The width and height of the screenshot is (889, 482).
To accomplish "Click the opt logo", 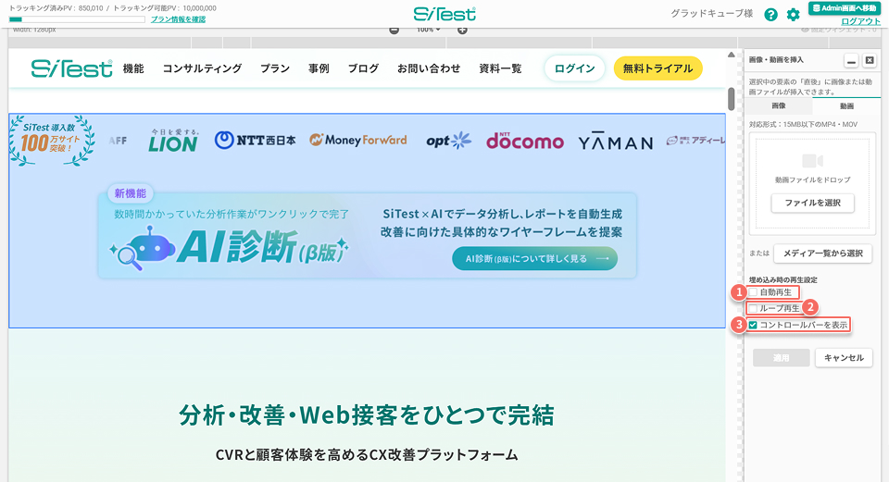I will point(448,141).
